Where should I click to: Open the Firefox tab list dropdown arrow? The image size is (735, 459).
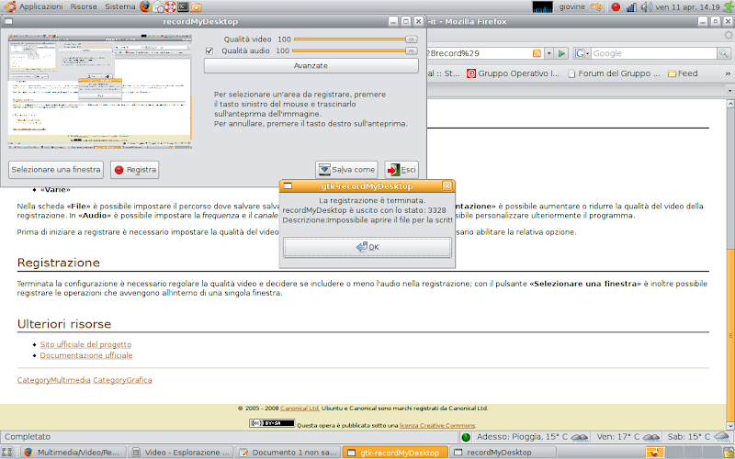tap(729, 90)
